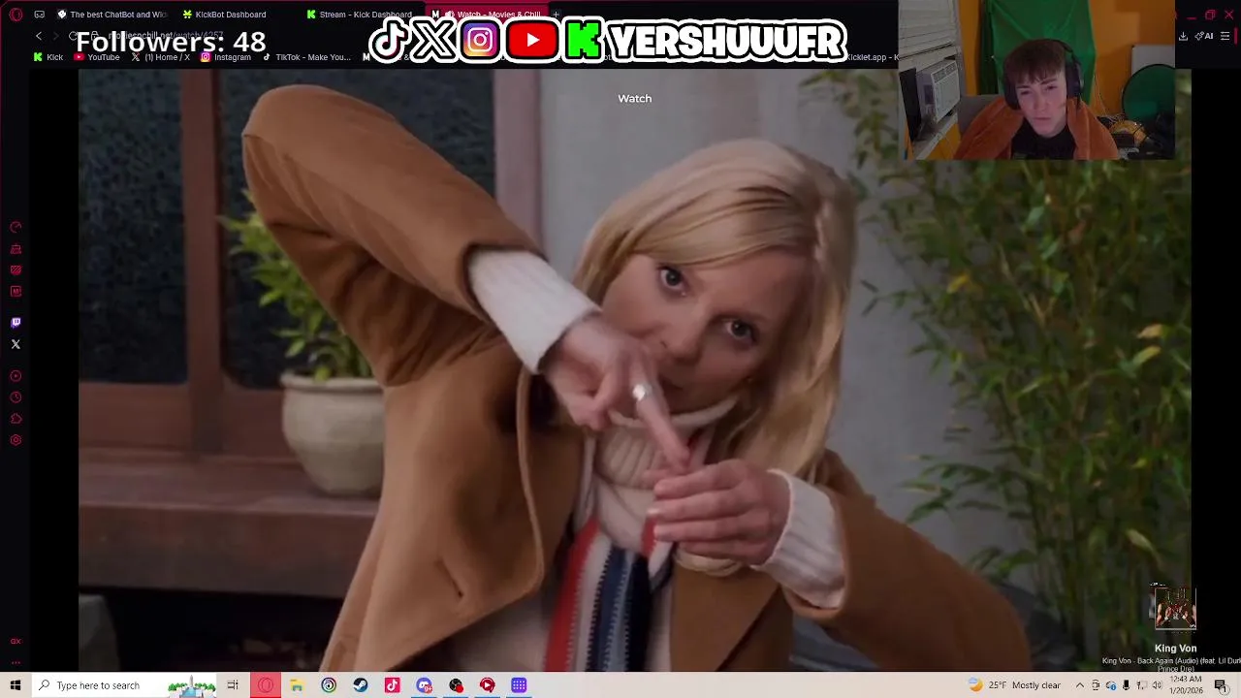Open Twitch from the Opera sidebar

click(16, 323)
